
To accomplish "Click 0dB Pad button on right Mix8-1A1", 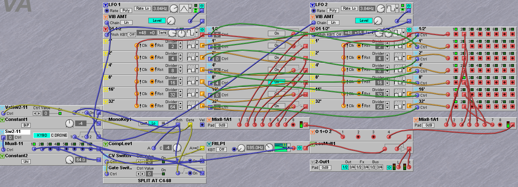I will (428, 125).
